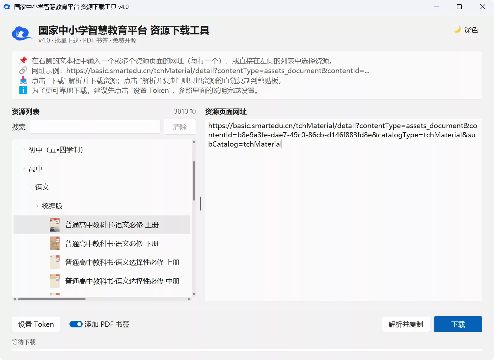Click the 3013 项 item count
Screen dimensions: 494x360
[185, 111]
